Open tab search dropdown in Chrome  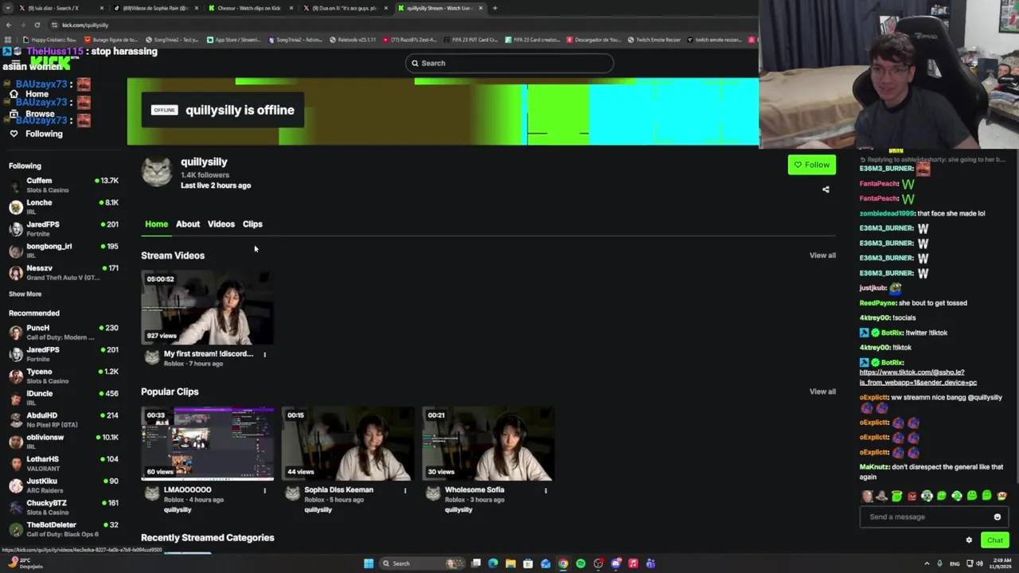click(x=9, y=8)
